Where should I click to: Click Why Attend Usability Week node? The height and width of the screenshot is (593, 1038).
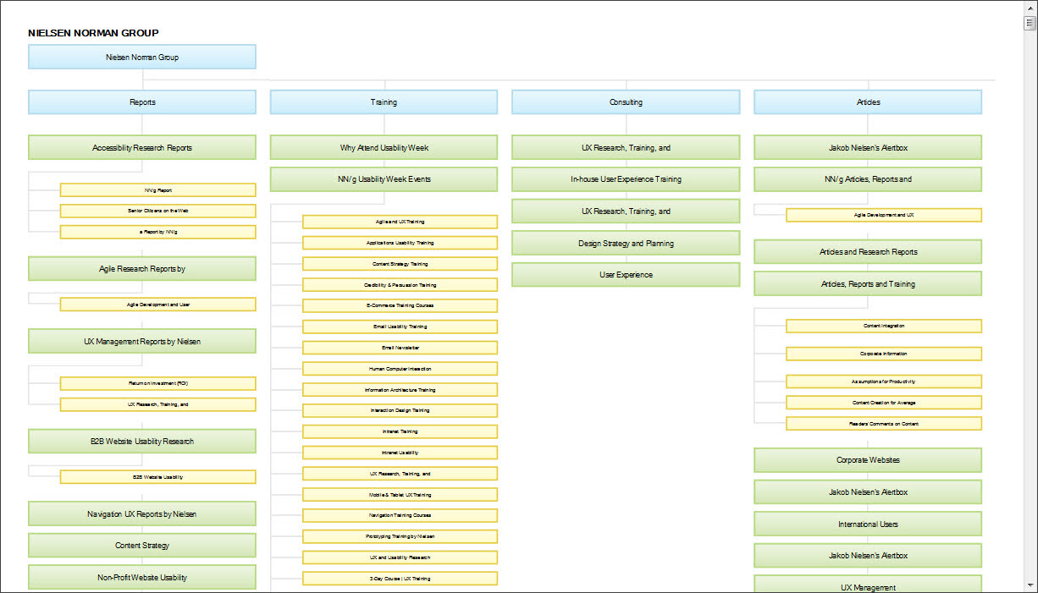(384, 146)
